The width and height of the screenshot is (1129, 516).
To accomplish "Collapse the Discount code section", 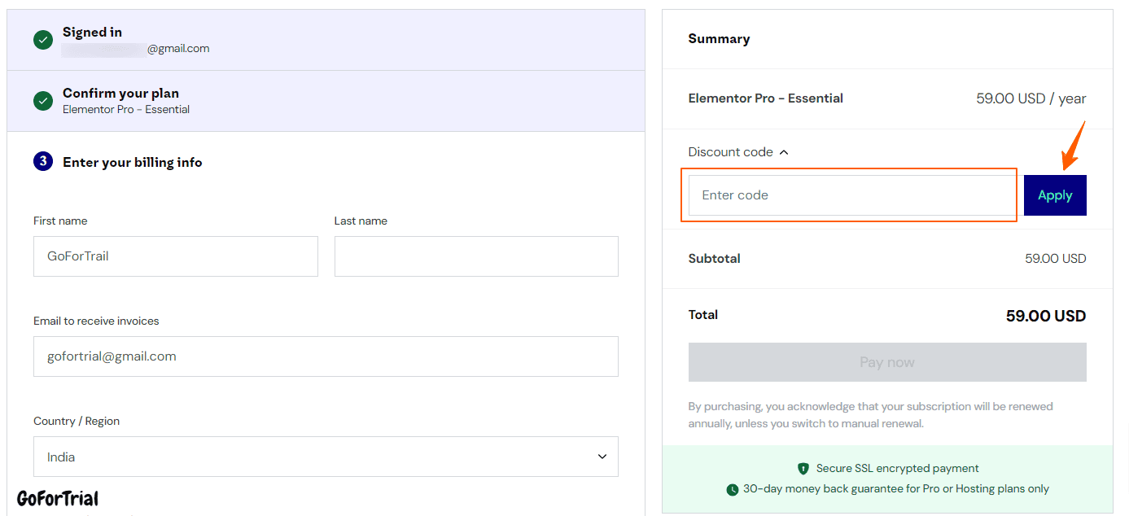I will (x=738, y=152).
